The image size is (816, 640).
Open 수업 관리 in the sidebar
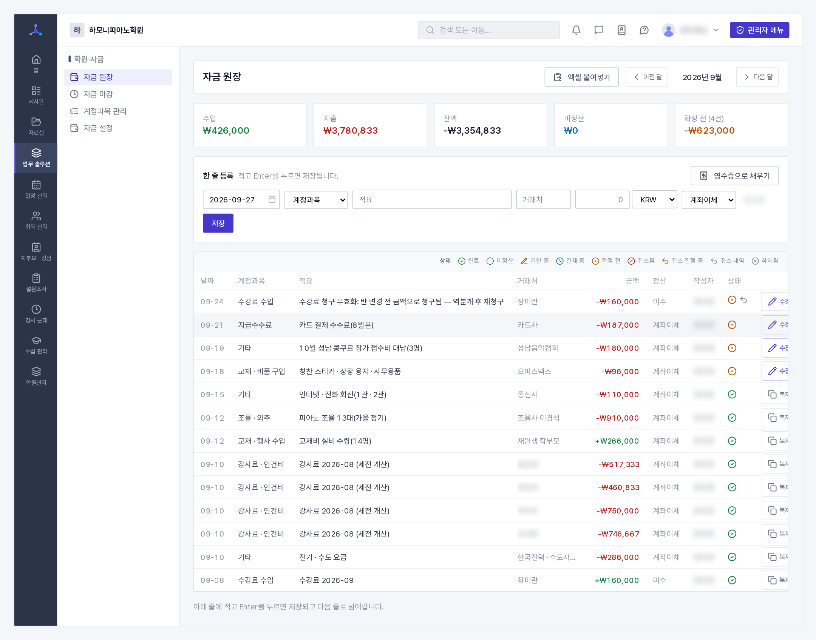36,345
